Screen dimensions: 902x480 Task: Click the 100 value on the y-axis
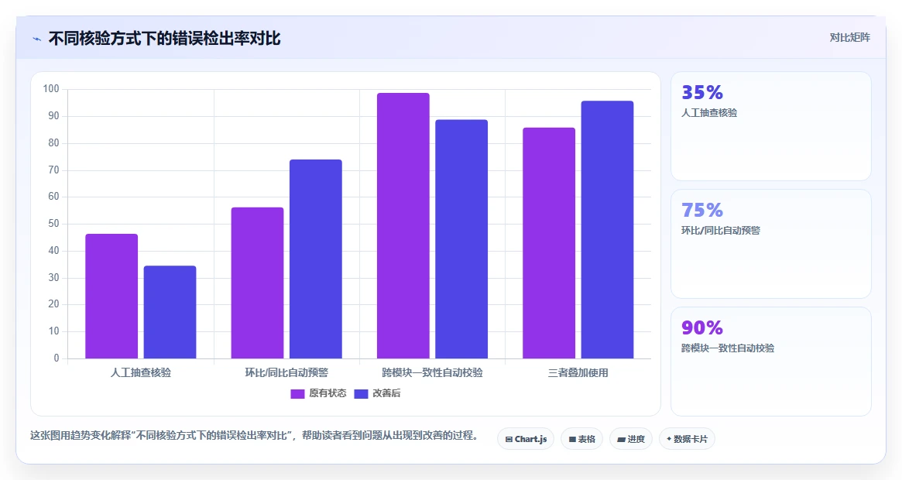(51, 88)
